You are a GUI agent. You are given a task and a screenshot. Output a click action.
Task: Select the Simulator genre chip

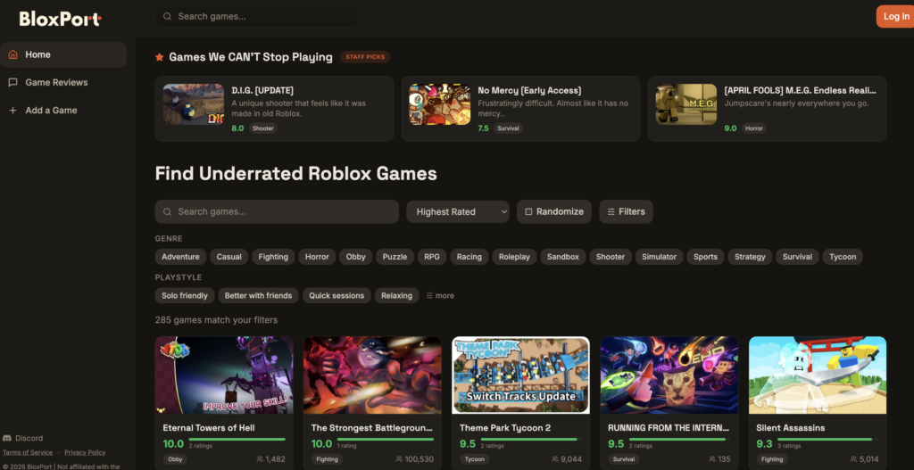[x=659, y=257]
